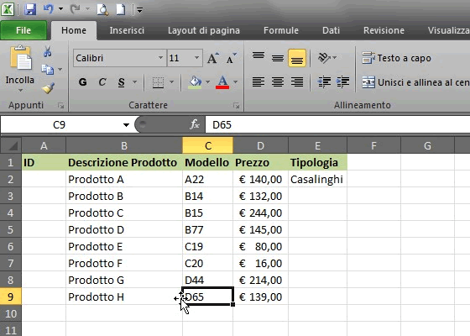Open the Calibri font name dropdown
The image size is (470, 336).
(x=161, y=58)
